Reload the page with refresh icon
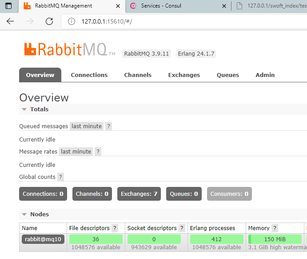This screenshot has width=307, height=259. click(49, 21)
